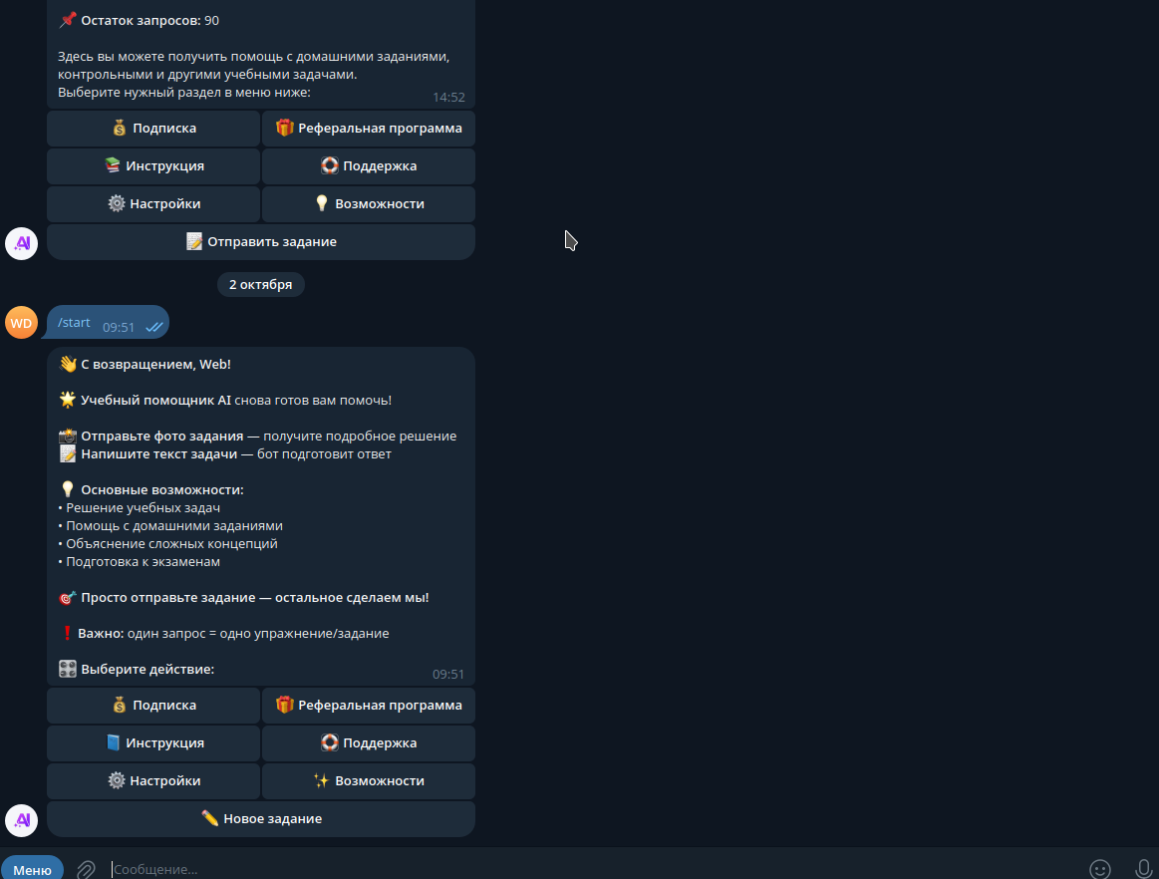The image size is (1159, 879).
Task: Click the lower Возможности sparkles button
Action: click(369, 780)
